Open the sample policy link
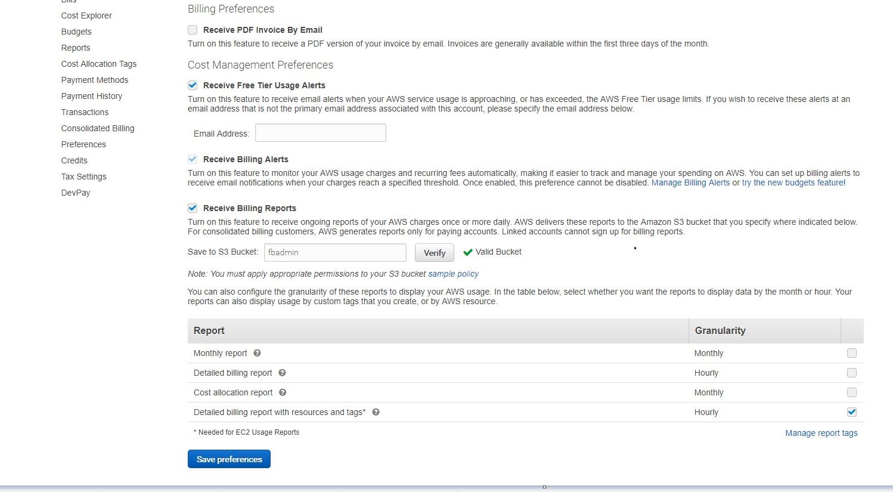This screenshot has width=893, height=492. pos(453,274)
